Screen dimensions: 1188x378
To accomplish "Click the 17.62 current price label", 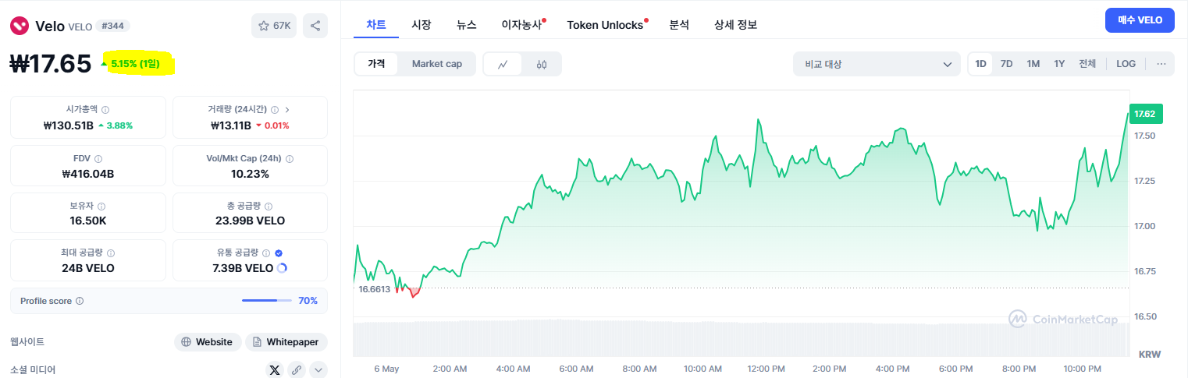I will [1146, 114].
